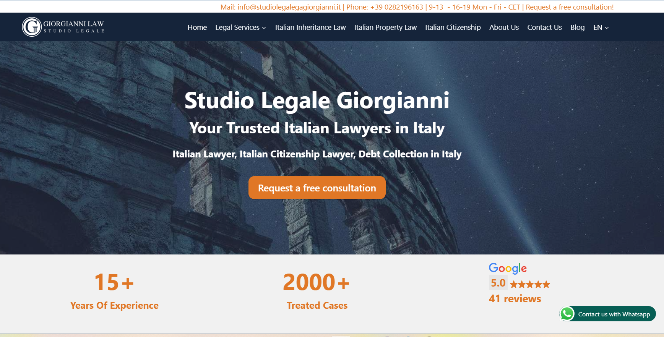Click the Giorgianni Law circular G logo
Screen dimensions: 664x337
pyautogui.click(x=32, y=27)
